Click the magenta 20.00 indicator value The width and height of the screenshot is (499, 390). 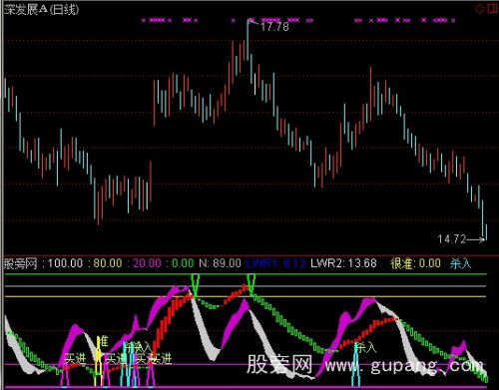click(x=147, y=263)
